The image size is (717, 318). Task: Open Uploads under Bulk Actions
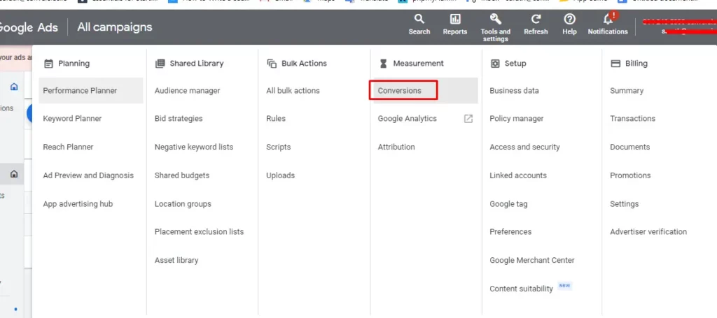tap(281, 175)
